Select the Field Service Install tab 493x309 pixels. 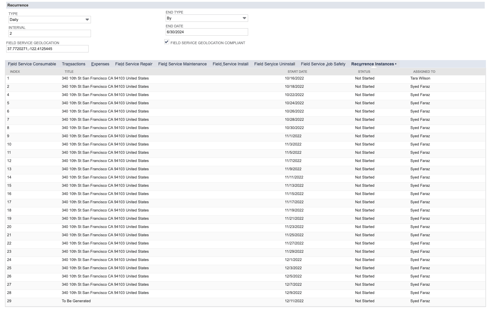click(230, 64)
